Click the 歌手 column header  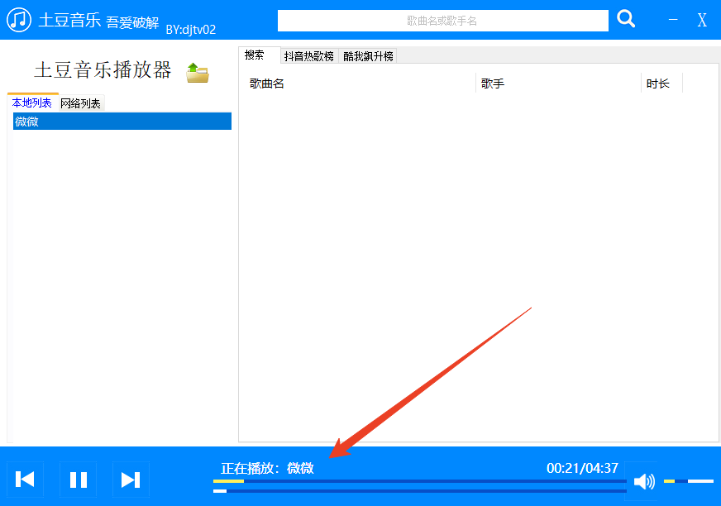tap(492, 83)
